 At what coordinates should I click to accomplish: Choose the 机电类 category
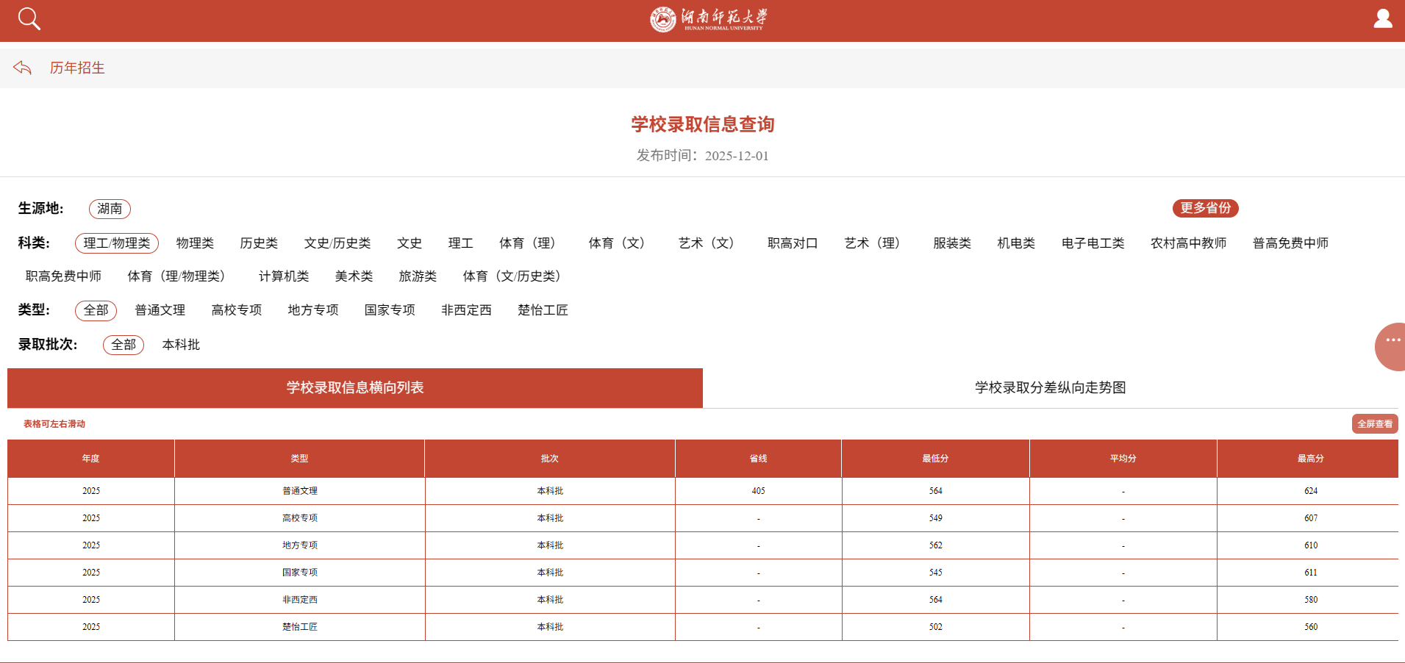pos(1016,243)
